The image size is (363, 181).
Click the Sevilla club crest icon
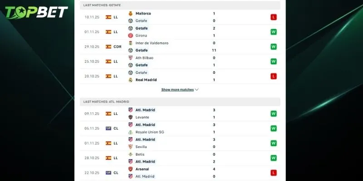(130, 147)
